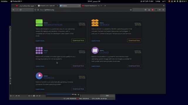The height and width of the screenshot is (105, 188).
Task: Mute audio via OBS mixer speaker icon
Action: [75, 94]
